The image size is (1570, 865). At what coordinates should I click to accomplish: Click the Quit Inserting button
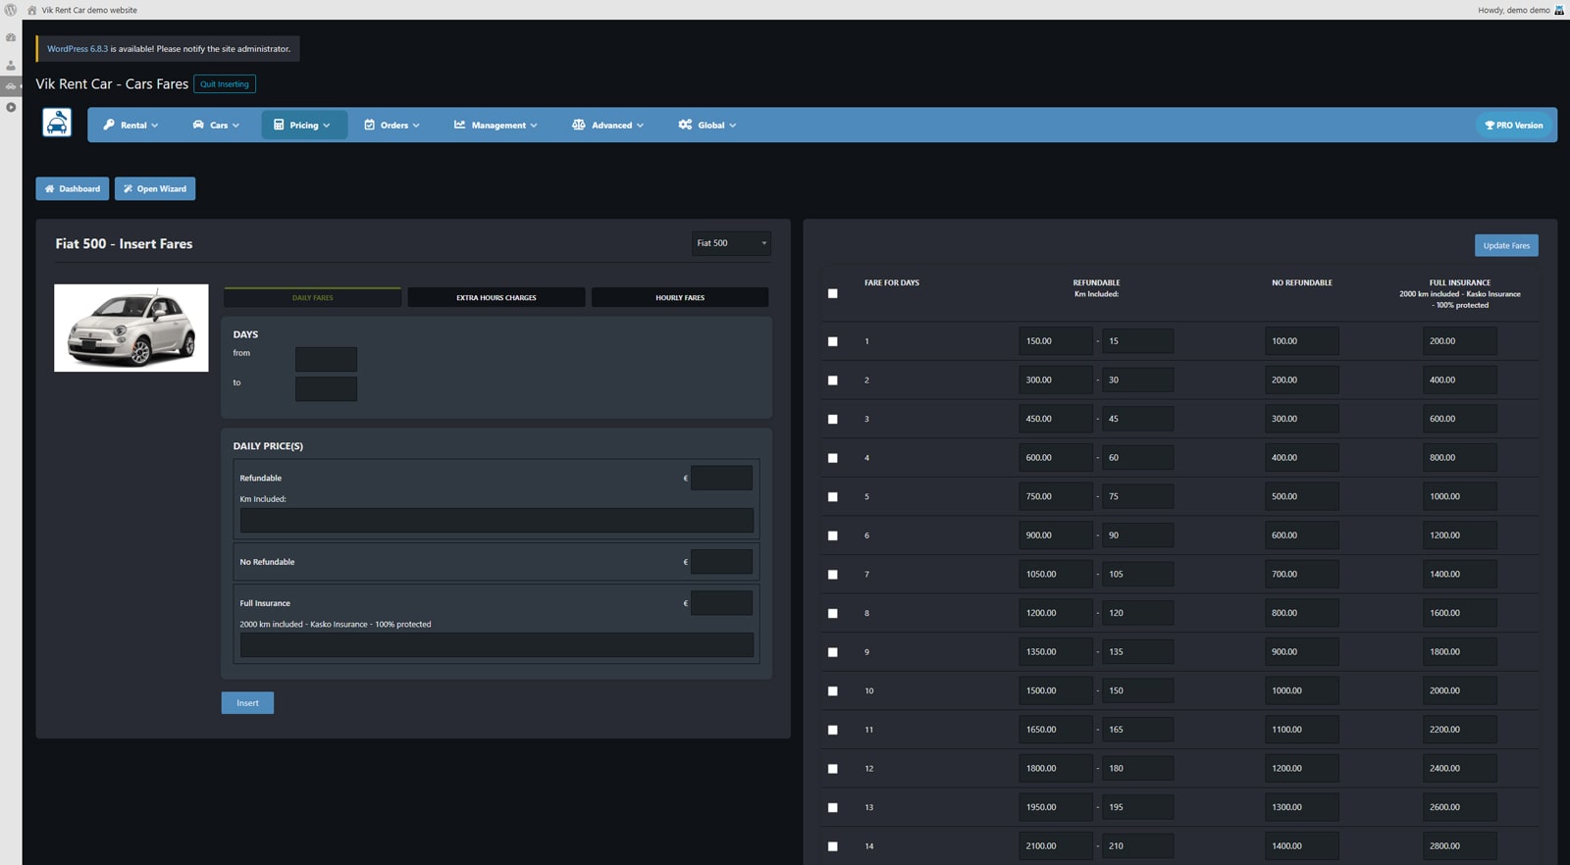(x=225, y=84)
